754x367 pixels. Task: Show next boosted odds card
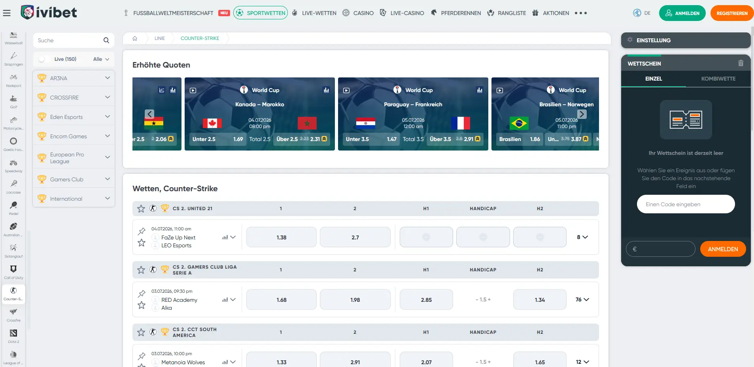[582, 114]
